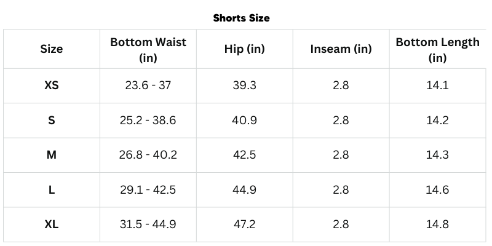The image size is (492, 246).
Task: Select the hip value 47.2
Action: coord(244,224)
